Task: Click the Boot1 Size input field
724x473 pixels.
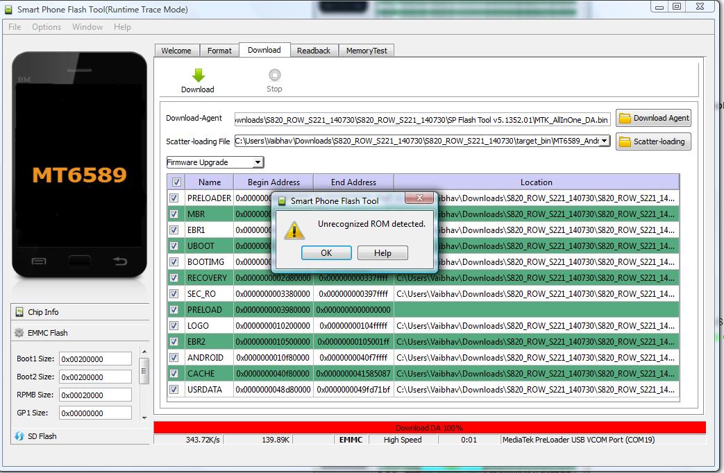Action: (x=95, y=359)
